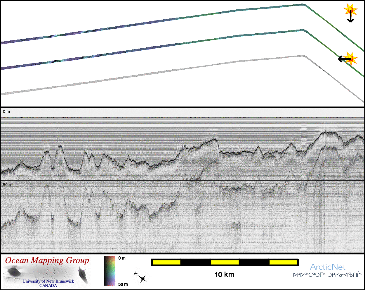The width and height of the screenshot is (365, 290).
Task: Click the "0 m" depth label on profile
Action: coord(6,111)
